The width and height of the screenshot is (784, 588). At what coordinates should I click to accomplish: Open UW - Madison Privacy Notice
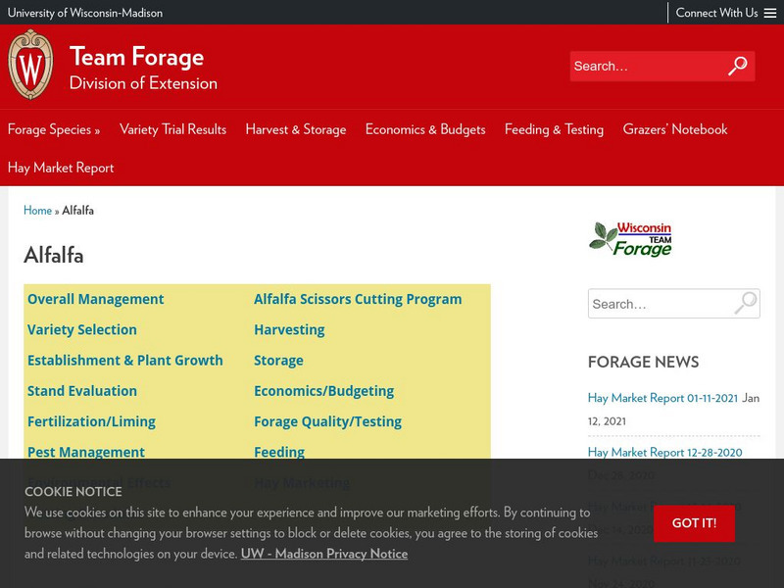click(x=323, y=554)
